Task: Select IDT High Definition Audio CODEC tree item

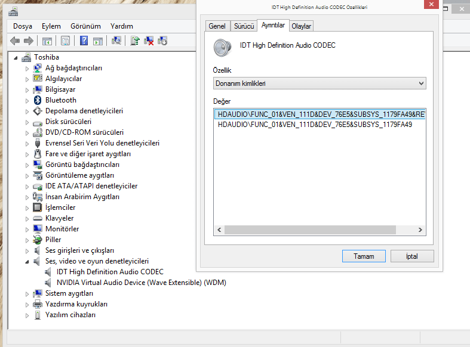Action: pyautogui.click(x=110, y=272)
